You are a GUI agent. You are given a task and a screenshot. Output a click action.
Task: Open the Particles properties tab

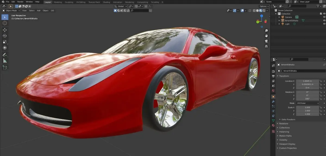point(273,106)
